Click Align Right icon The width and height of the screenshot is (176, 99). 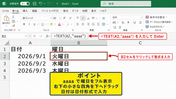pos(88,24)
